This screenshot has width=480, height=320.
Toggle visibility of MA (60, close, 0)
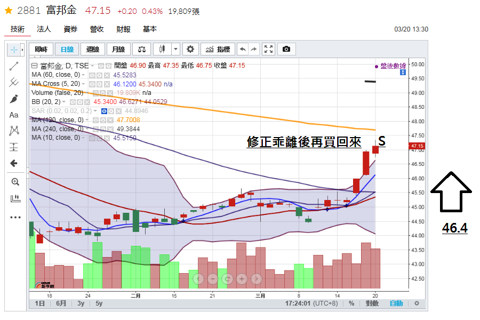pyautogui.click(x=92, y=75)
